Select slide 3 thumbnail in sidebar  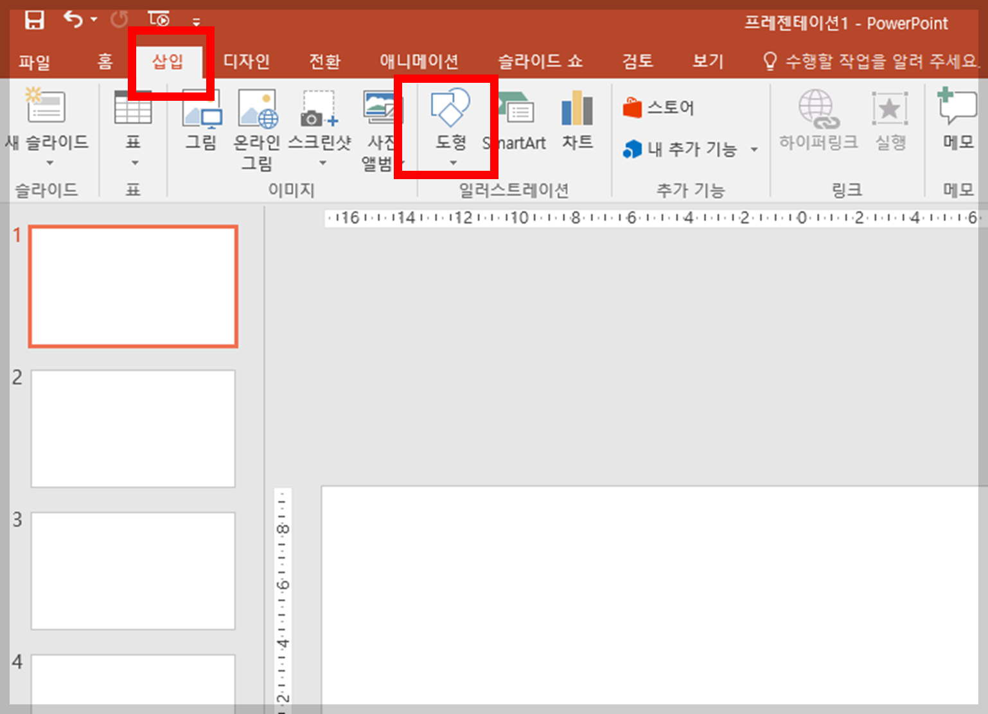click(133, 570)
